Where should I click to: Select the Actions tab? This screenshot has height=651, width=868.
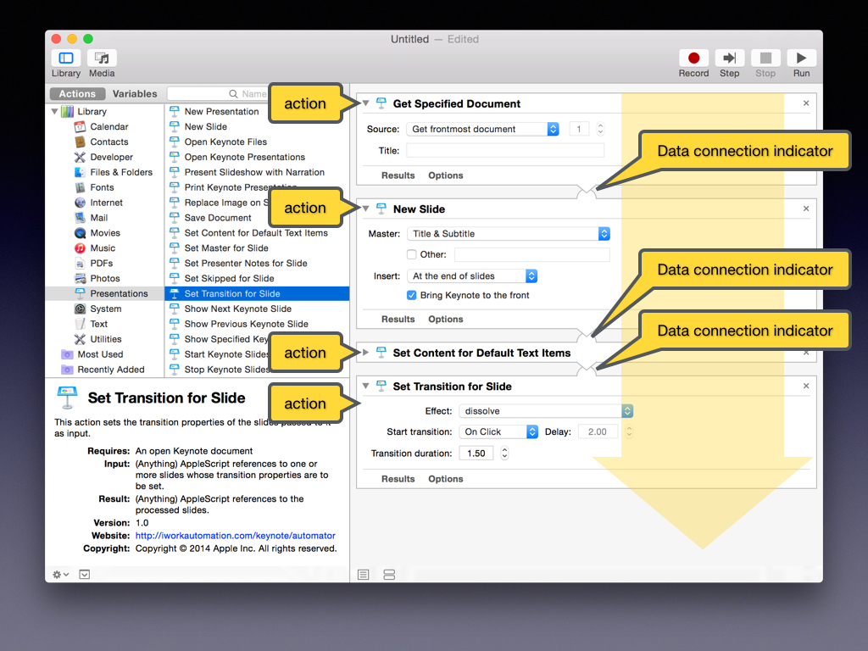coord(77,94)
